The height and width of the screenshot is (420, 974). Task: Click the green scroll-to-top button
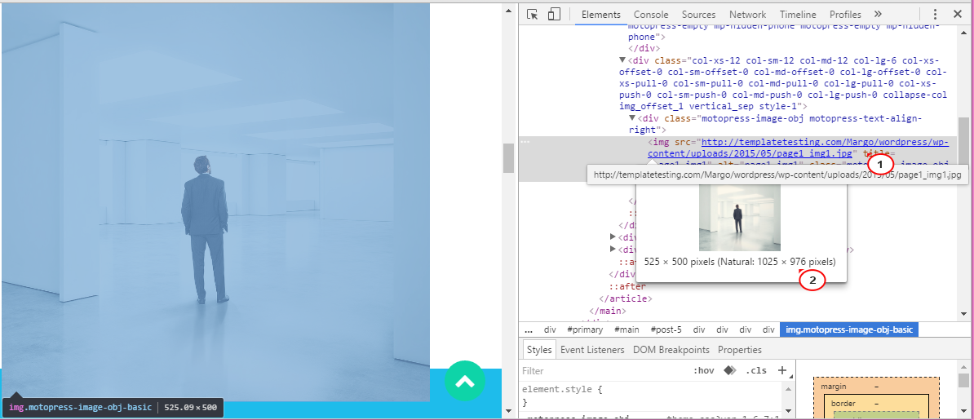click(464, 380)
